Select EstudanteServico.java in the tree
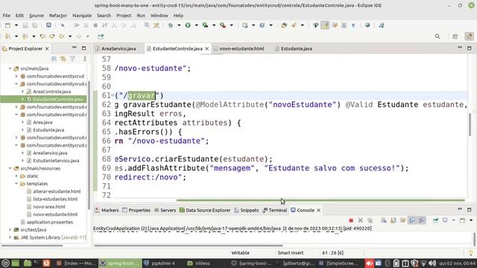The image size is (477, 268). [53, 161]
